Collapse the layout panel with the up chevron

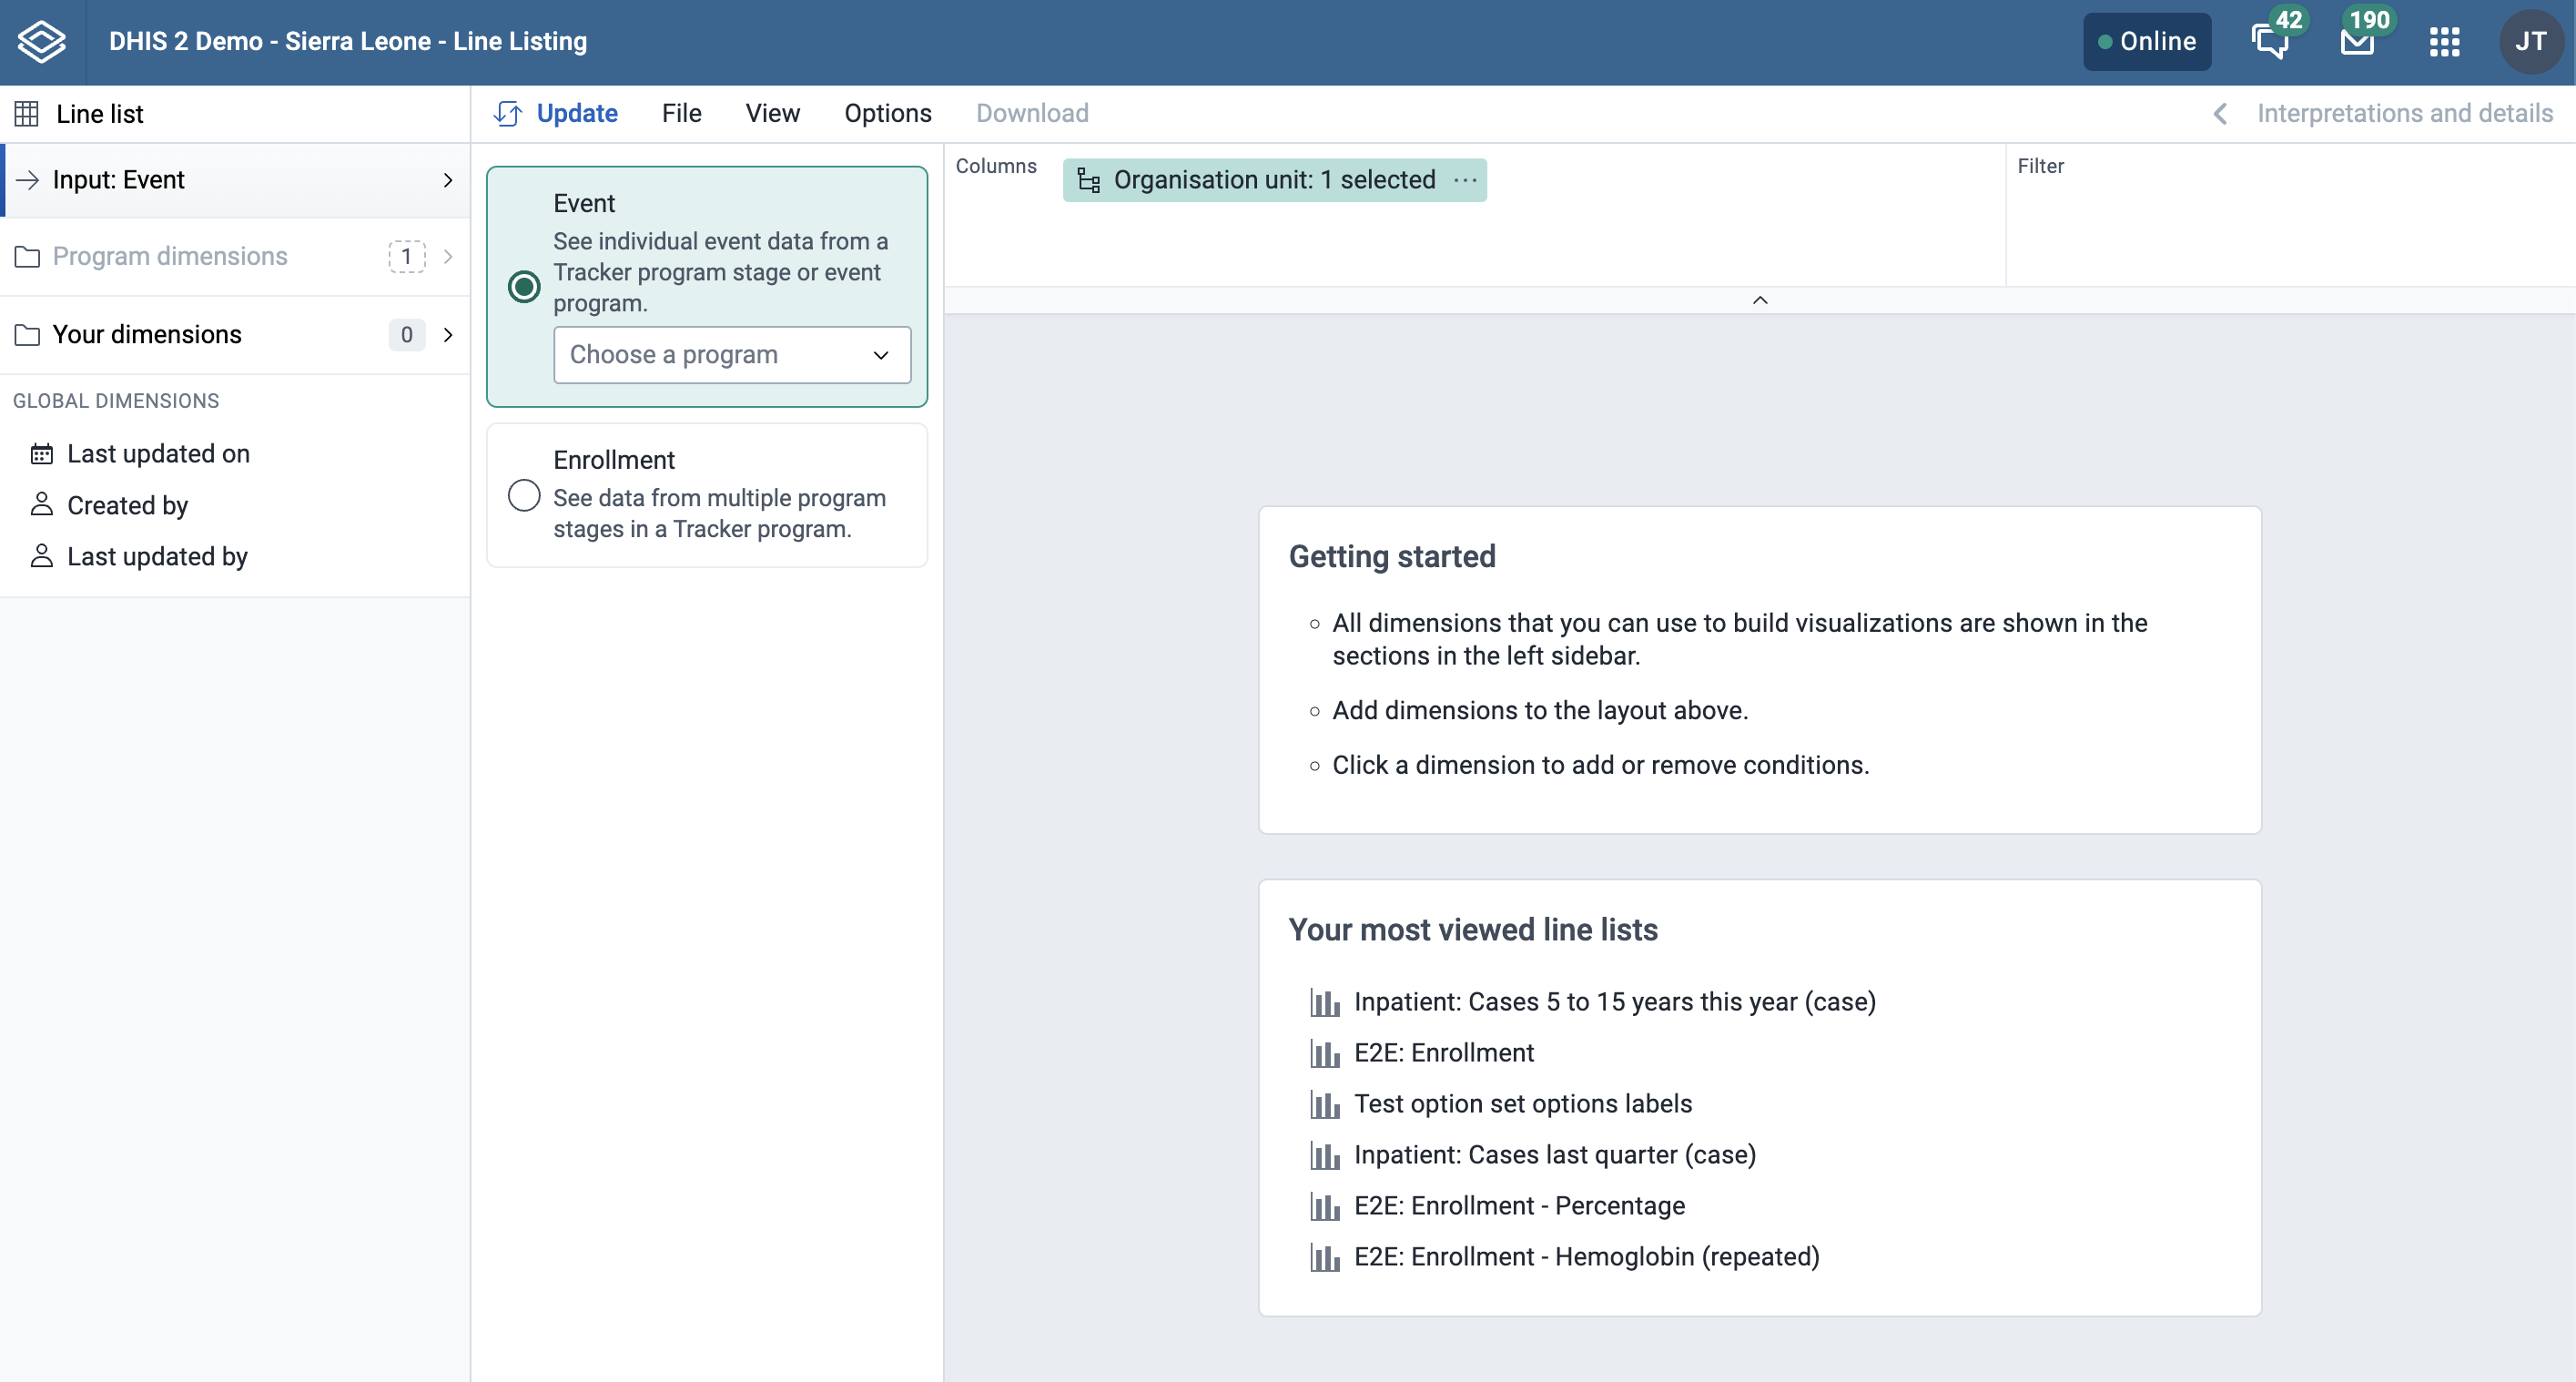point(1760,300)
